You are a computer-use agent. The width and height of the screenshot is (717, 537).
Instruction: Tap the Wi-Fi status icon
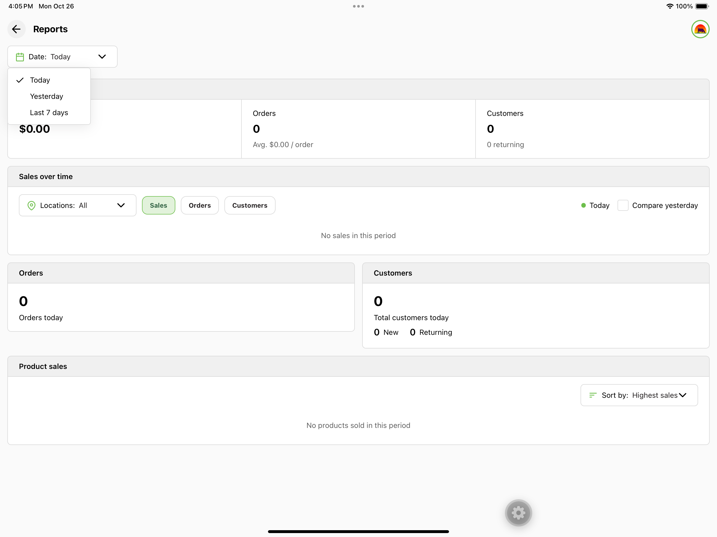click(670, 6)
